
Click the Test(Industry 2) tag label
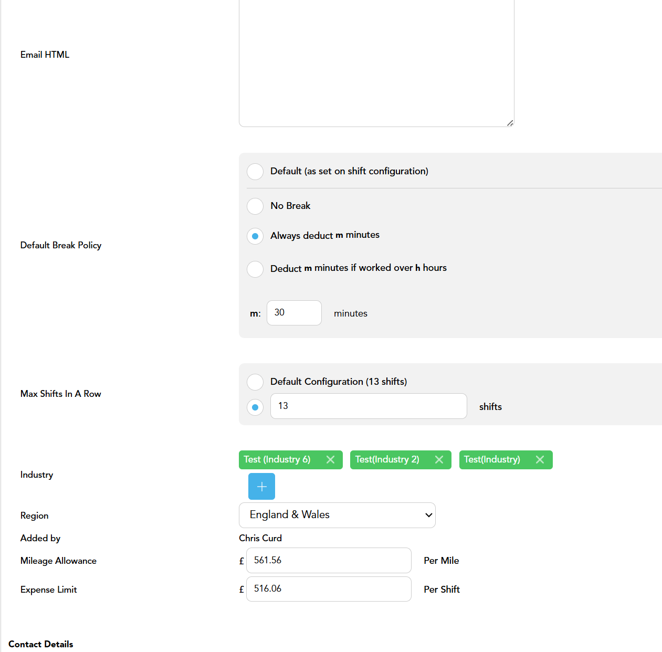[x=387, y=460]
